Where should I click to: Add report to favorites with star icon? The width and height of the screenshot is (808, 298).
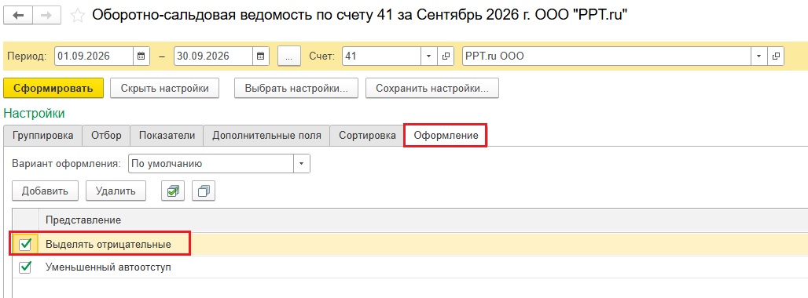(78, 16)
